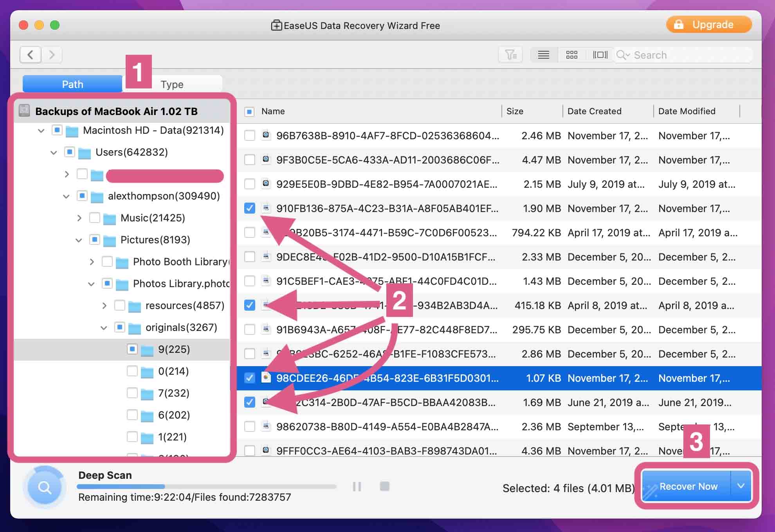Collapse the alexthompson(309490) folder
This screenshot has width=775, height=532.
tap(66, 196)
